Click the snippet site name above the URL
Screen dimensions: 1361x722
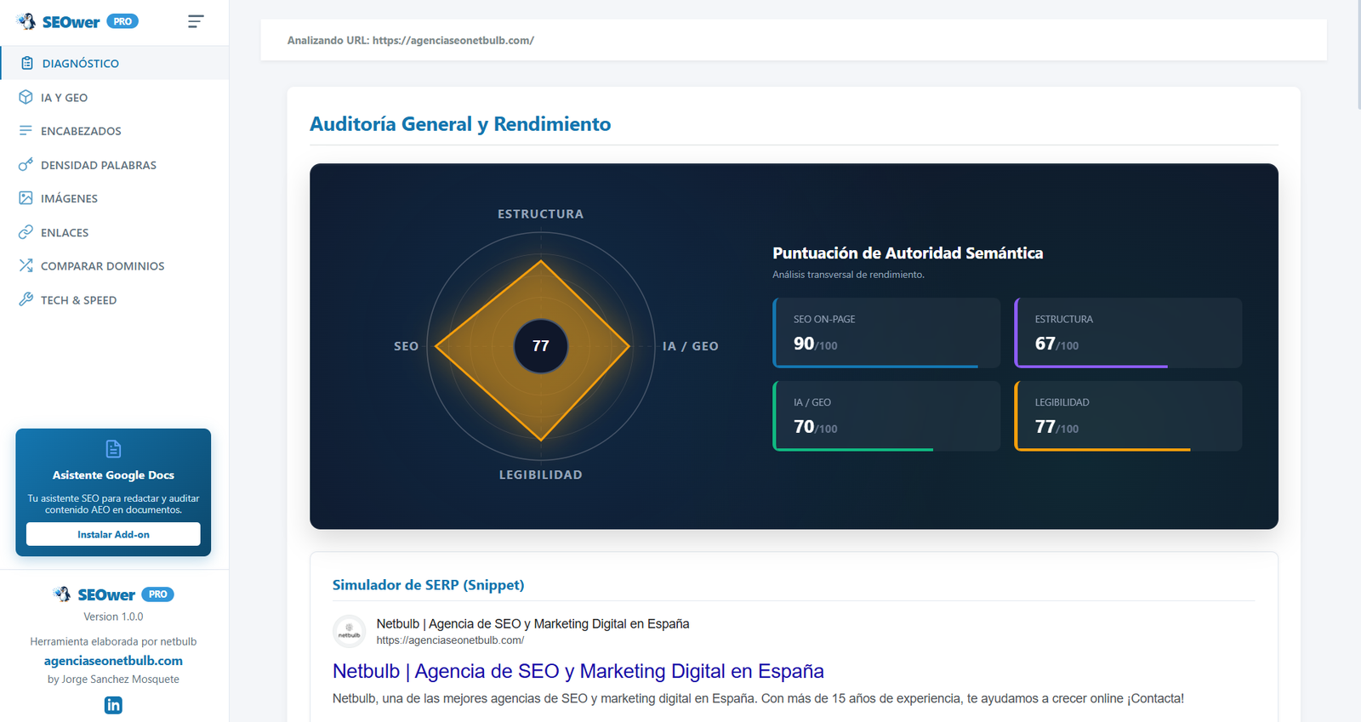[x=532, y=624]
